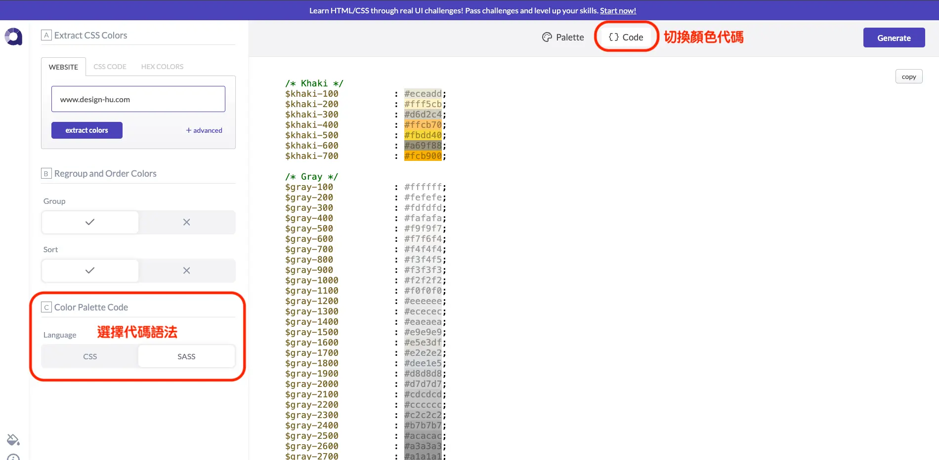The height and width of the screenshot is (460, 939).
Task: Click the $khaki-200 variable name
Action: [312, 104]
